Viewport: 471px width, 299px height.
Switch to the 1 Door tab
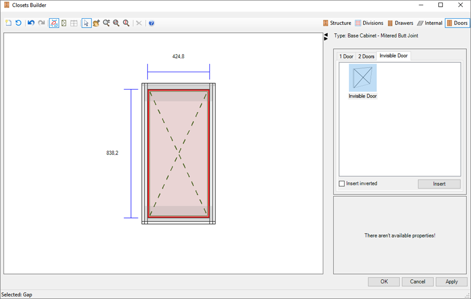tap(346, 56)
